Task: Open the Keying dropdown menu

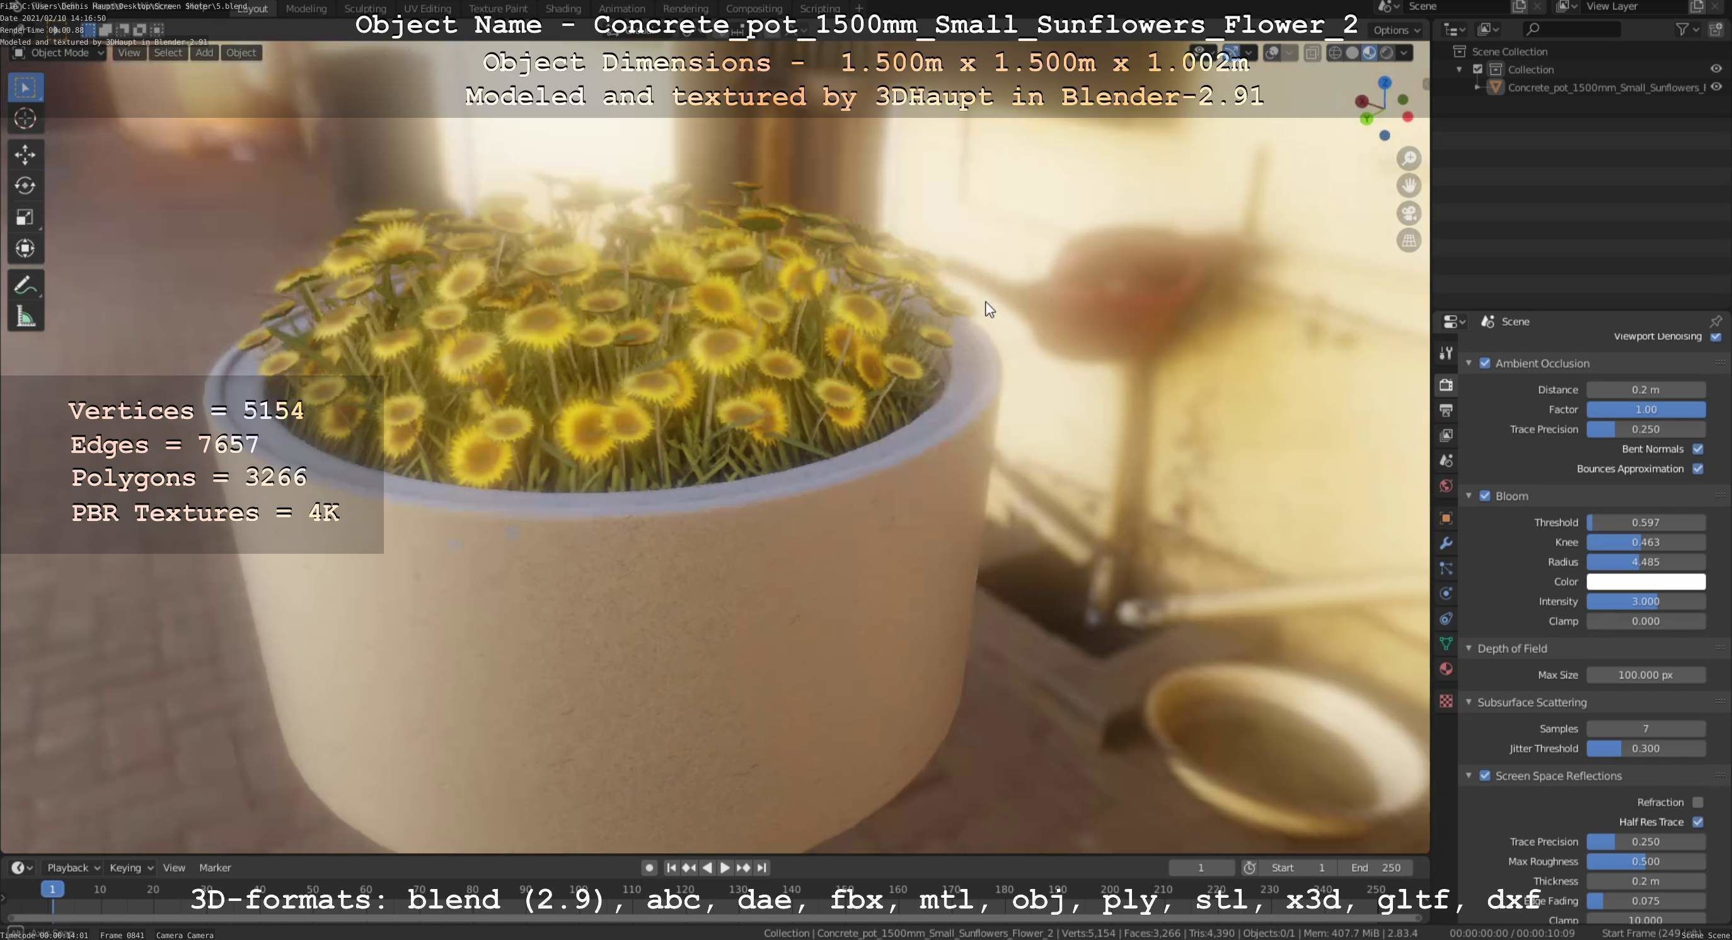Action: (x=130, y=868)
